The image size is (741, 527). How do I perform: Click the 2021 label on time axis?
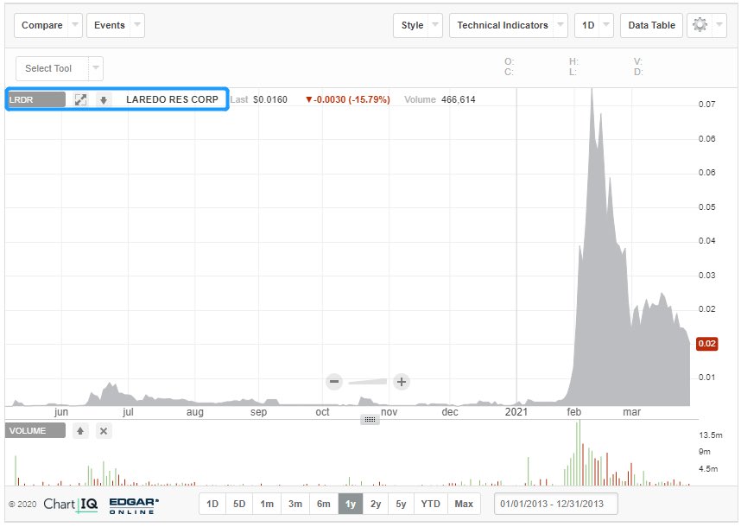coord(516,412)
